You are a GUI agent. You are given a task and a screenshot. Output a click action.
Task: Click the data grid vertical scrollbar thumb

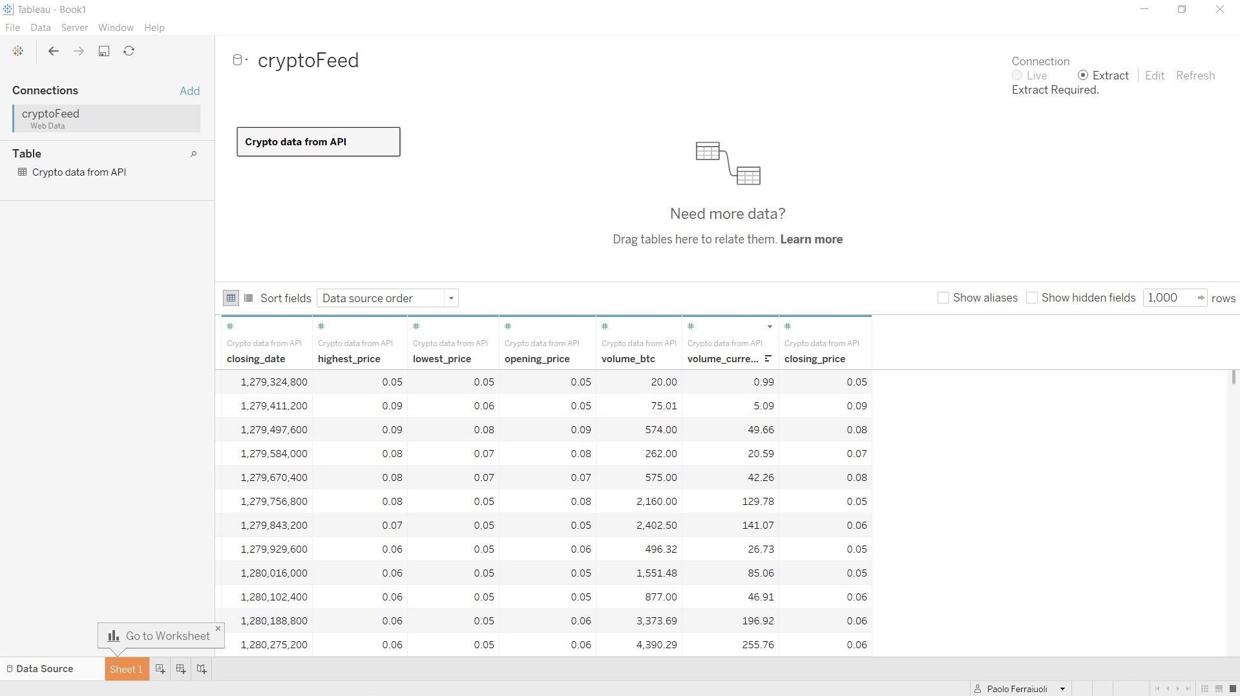(1234, 377)
